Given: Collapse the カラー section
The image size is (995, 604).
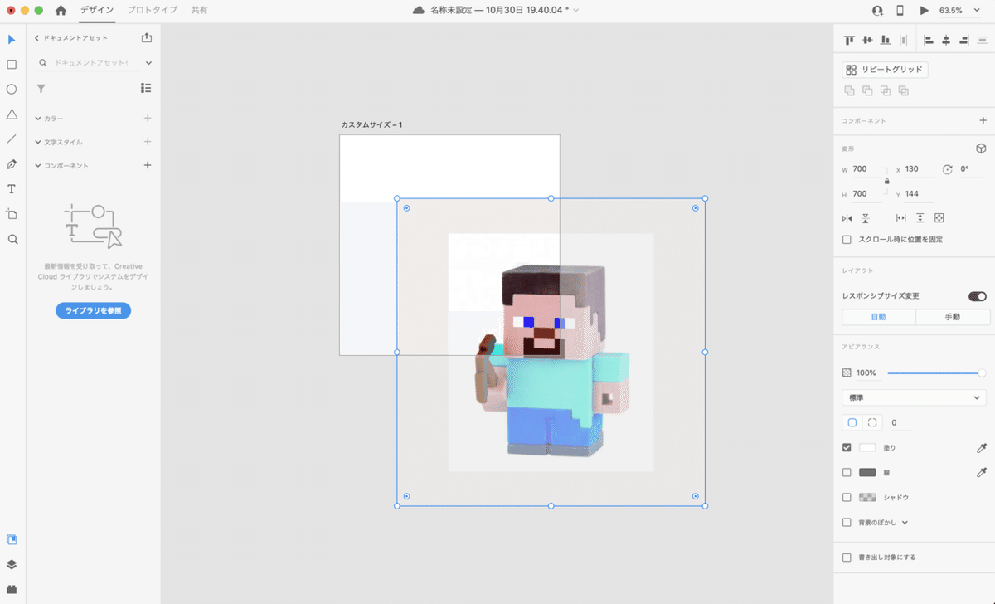Looking at the screenshot, I should (x=38, y=119).
